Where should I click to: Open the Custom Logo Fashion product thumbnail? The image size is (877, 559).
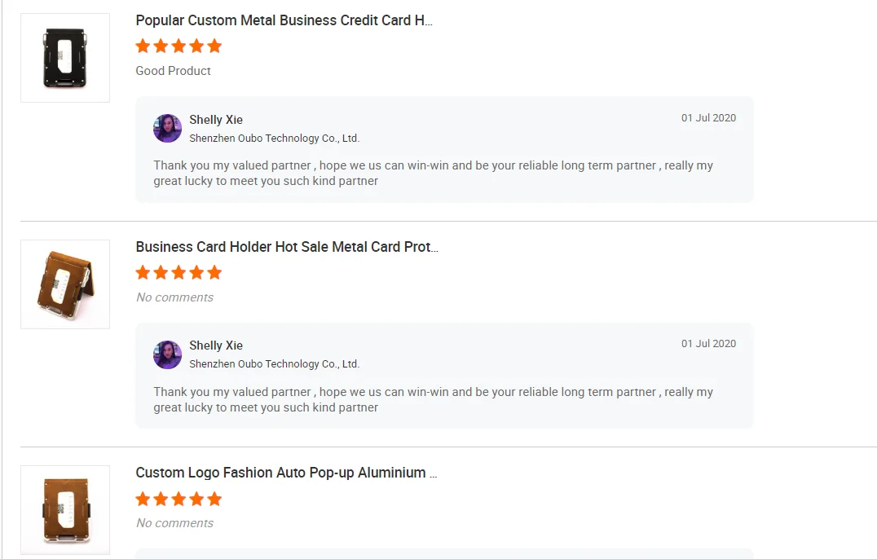tap(65, 510)
